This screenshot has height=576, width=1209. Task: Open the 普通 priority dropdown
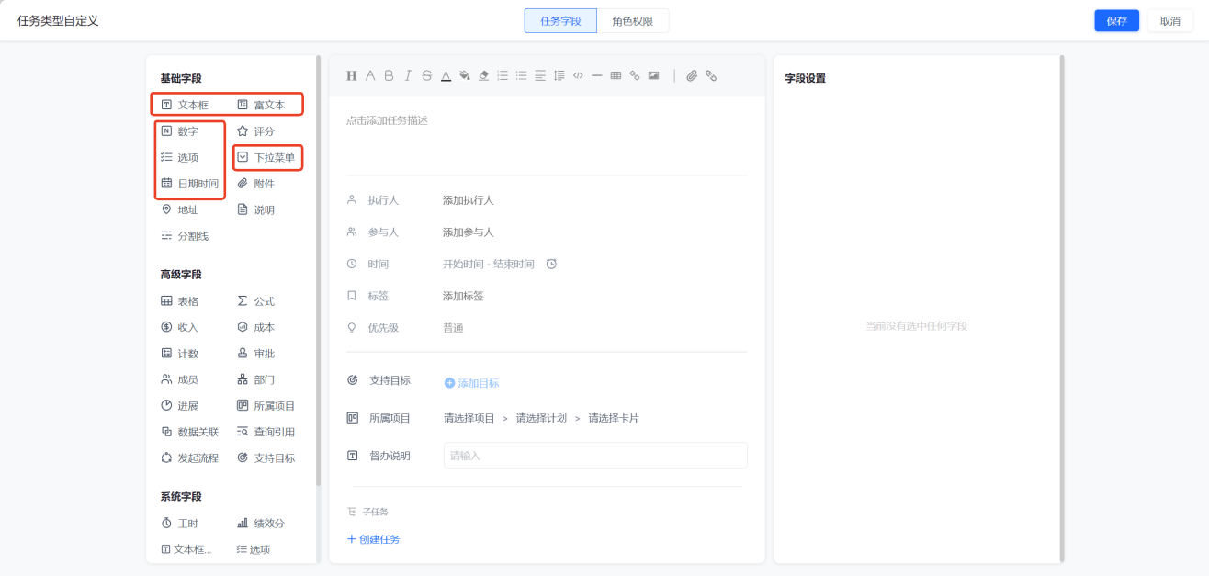(453, 328)
